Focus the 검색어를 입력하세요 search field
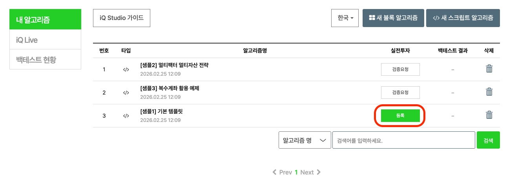518x189 pixels. (x=403, y=140)
